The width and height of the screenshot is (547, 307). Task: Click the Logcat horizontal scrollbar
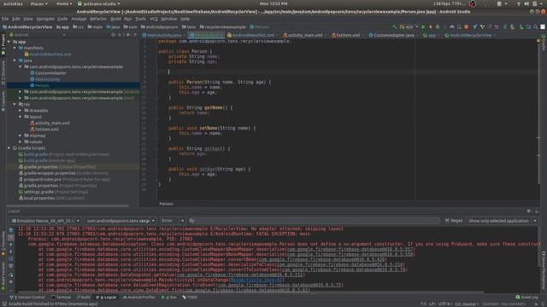click(x=251, y=292)
